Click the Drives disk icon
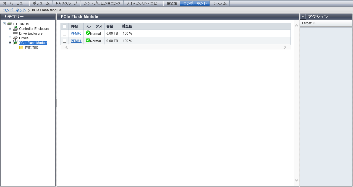The height and width of the screenshot is (187, 353). [15, 38]
